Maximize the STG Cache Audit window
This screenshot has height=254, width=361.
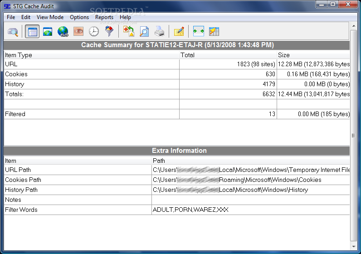(x=333, y=5)
